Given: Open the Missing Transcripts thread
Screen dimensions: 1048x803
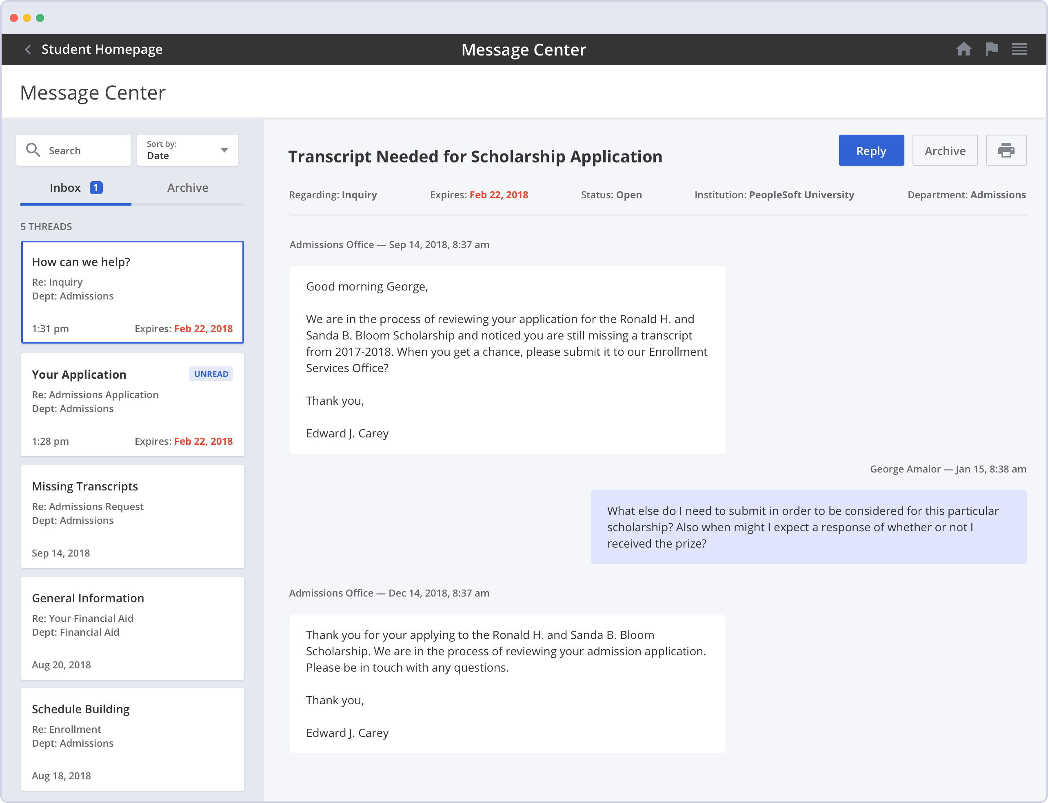Looking at the screenshot, I should pos(133,516).
